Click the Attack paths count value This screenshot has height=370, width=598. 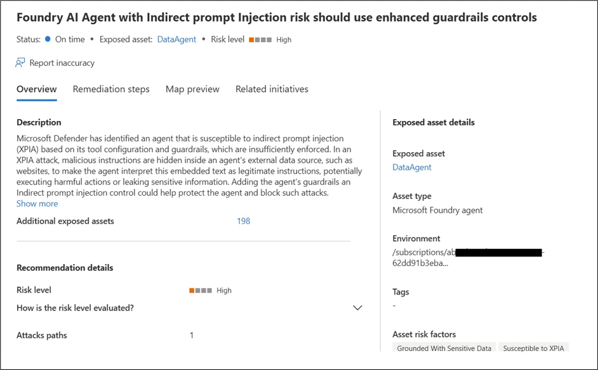[192, 335]
